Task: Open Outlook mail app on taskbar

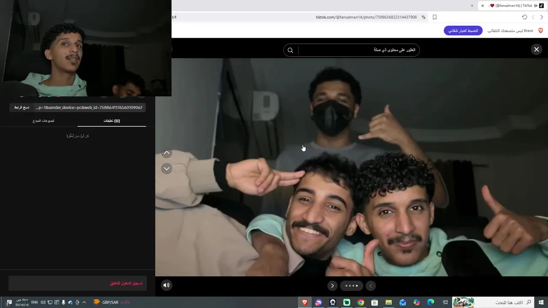Action: click(x=403, y=302)
